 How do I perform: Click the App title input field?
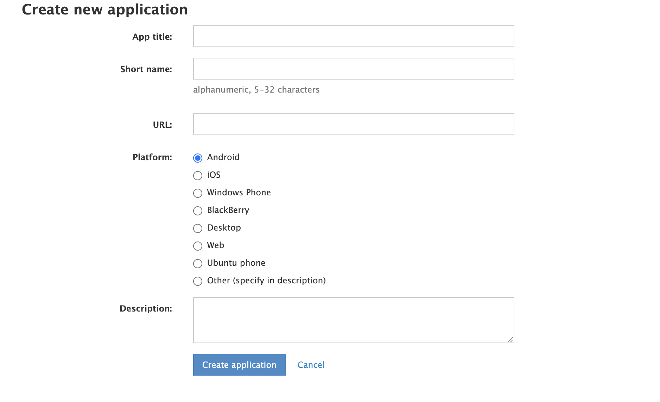click(353, 36)
